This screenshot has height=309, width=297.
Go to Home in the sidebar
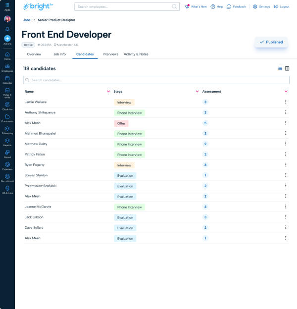click(x=7, y=56)
